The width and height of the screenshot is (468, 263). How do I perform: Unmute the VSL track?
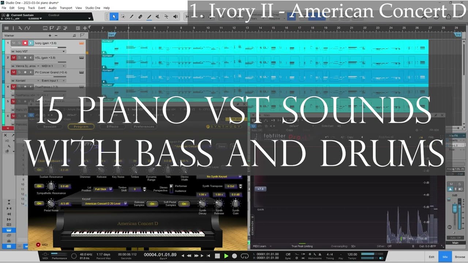tap(14, 58)
